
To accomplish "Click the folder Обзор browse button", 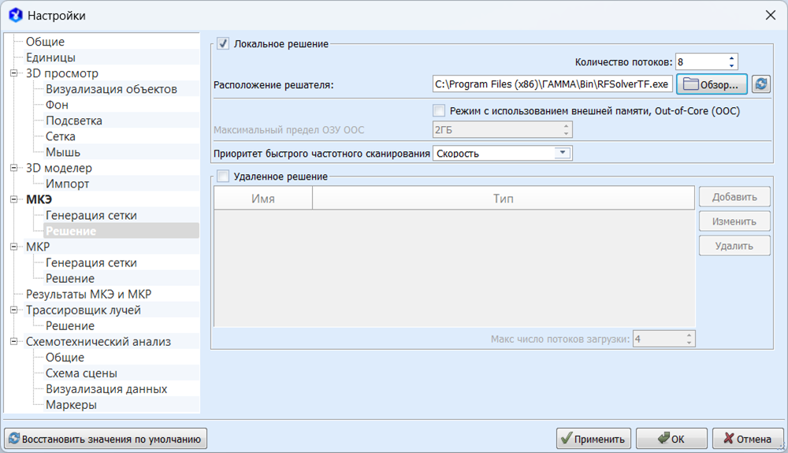I will (711, 84).
